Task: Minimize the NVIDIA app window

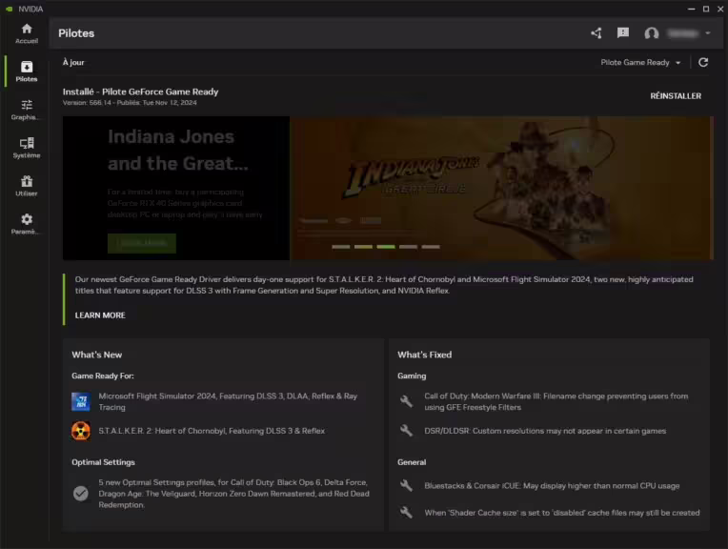Action: click(x=692, y=9)
